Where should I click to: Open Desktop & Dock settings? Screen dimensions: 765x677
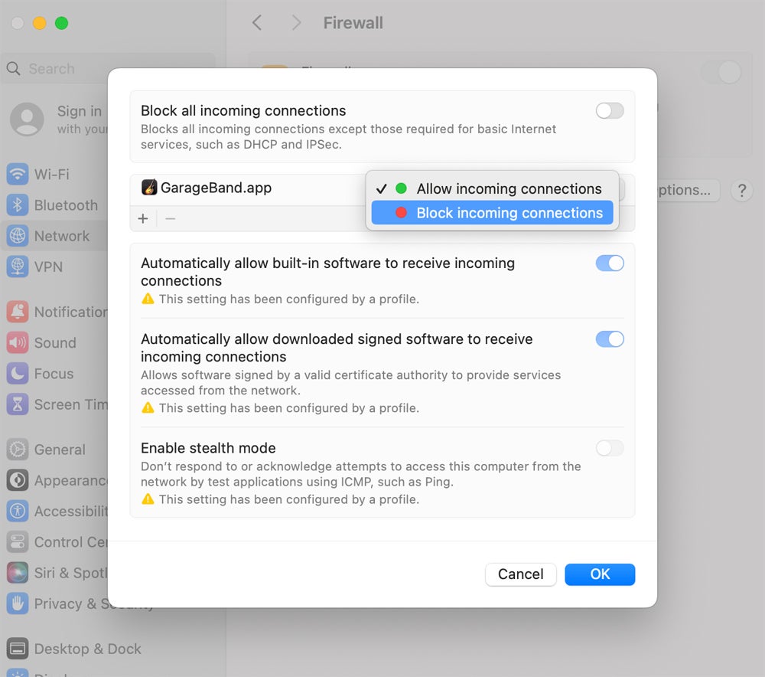pyautogui.click(x=86, y=649)
